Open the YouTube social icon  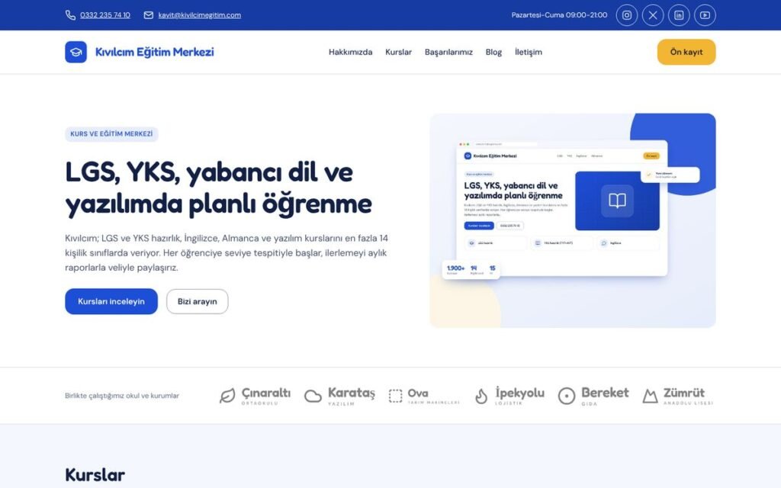point(705,15)
